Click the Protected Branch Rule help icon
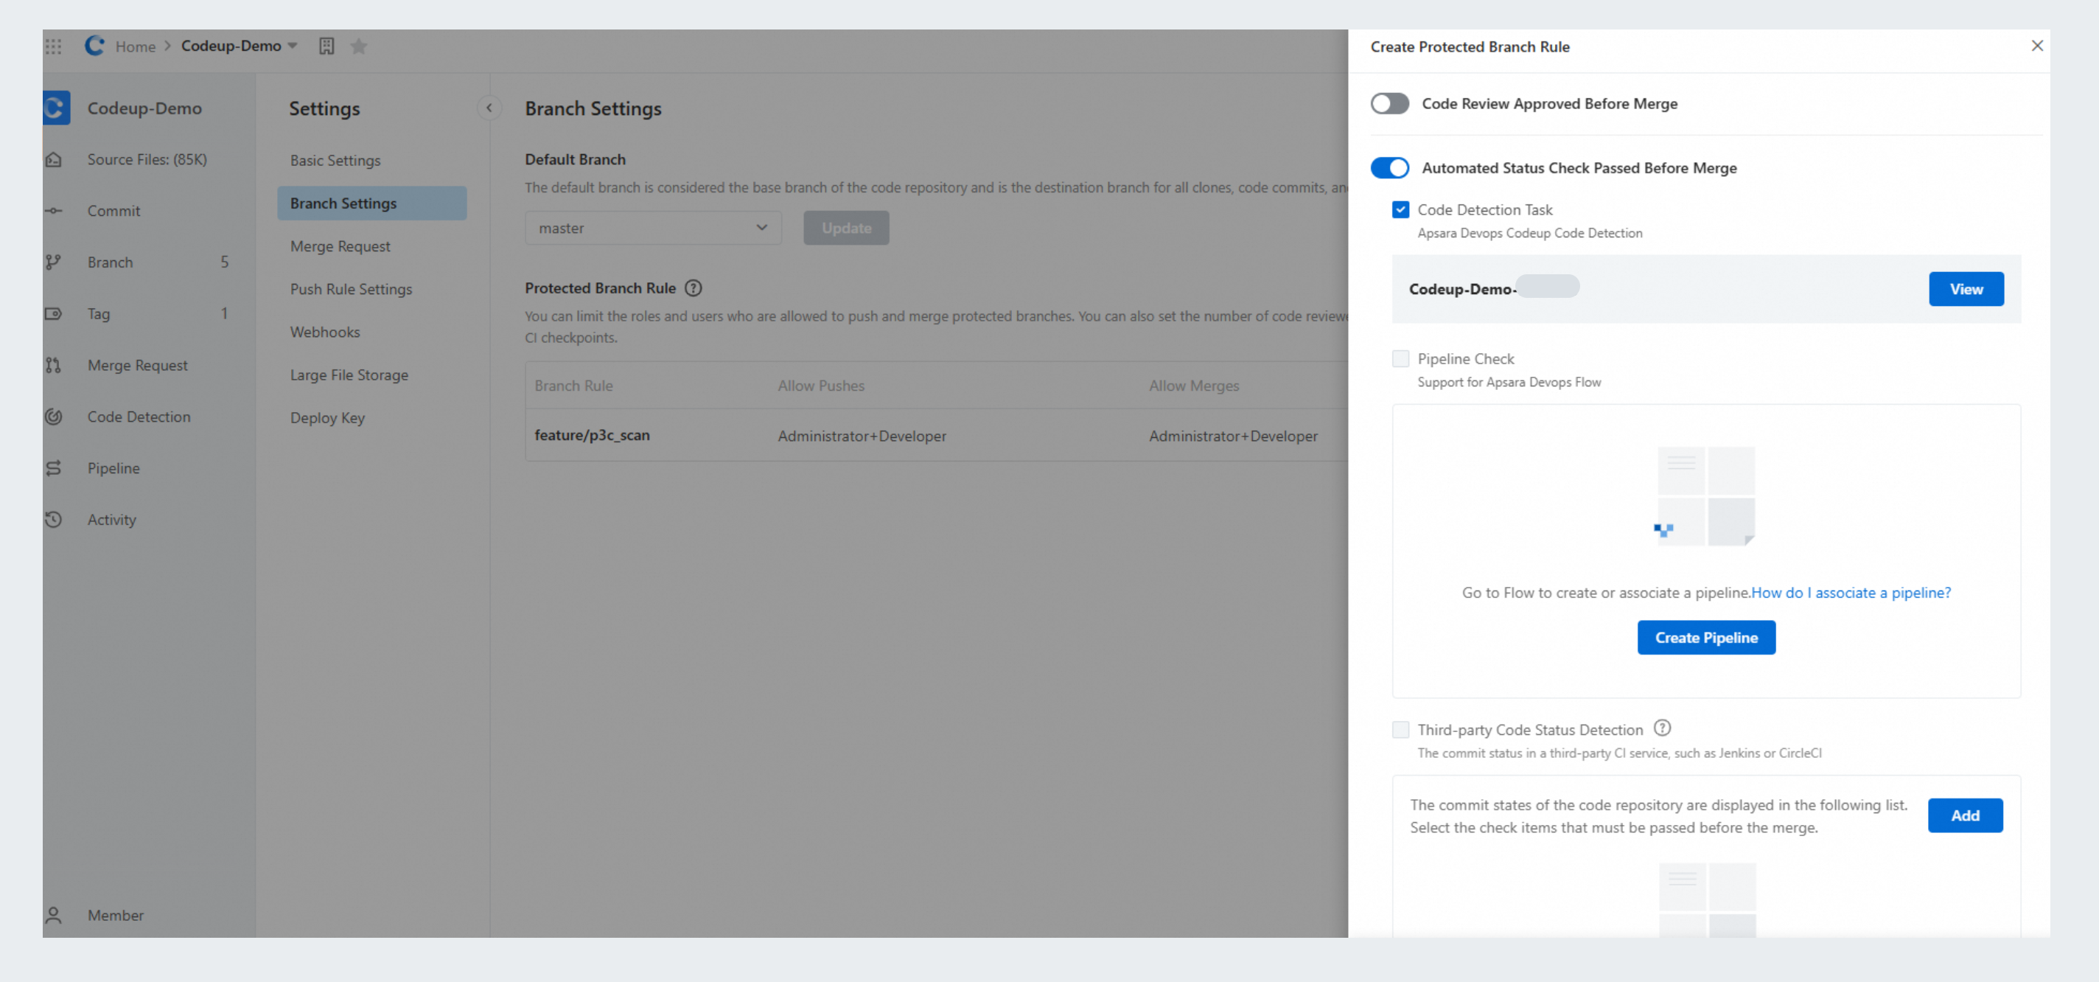 (694, 288)
